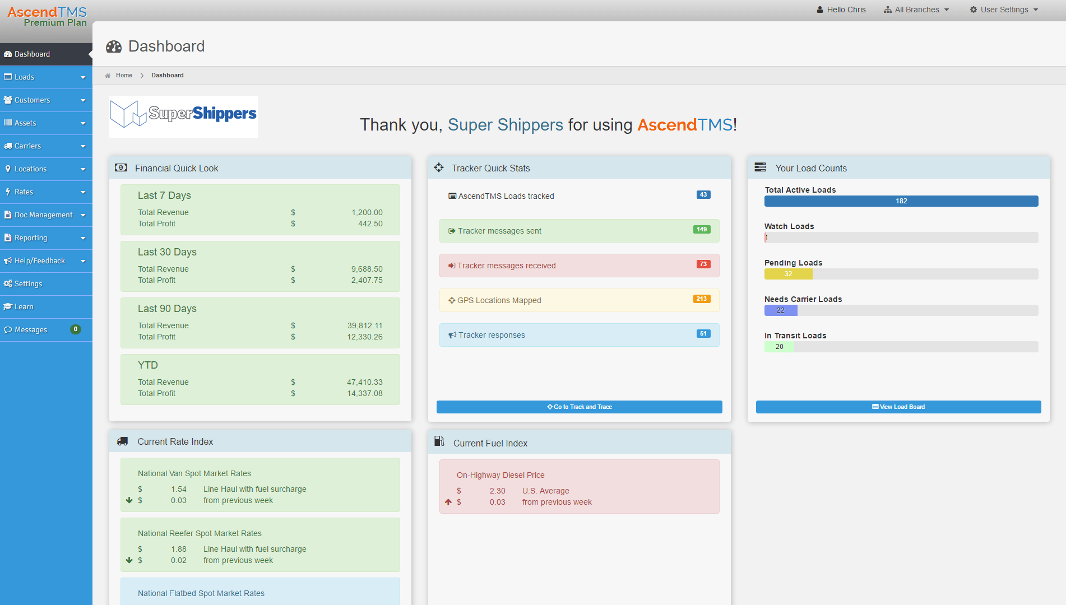Open the All Branches dropdown

pos(916,10)
